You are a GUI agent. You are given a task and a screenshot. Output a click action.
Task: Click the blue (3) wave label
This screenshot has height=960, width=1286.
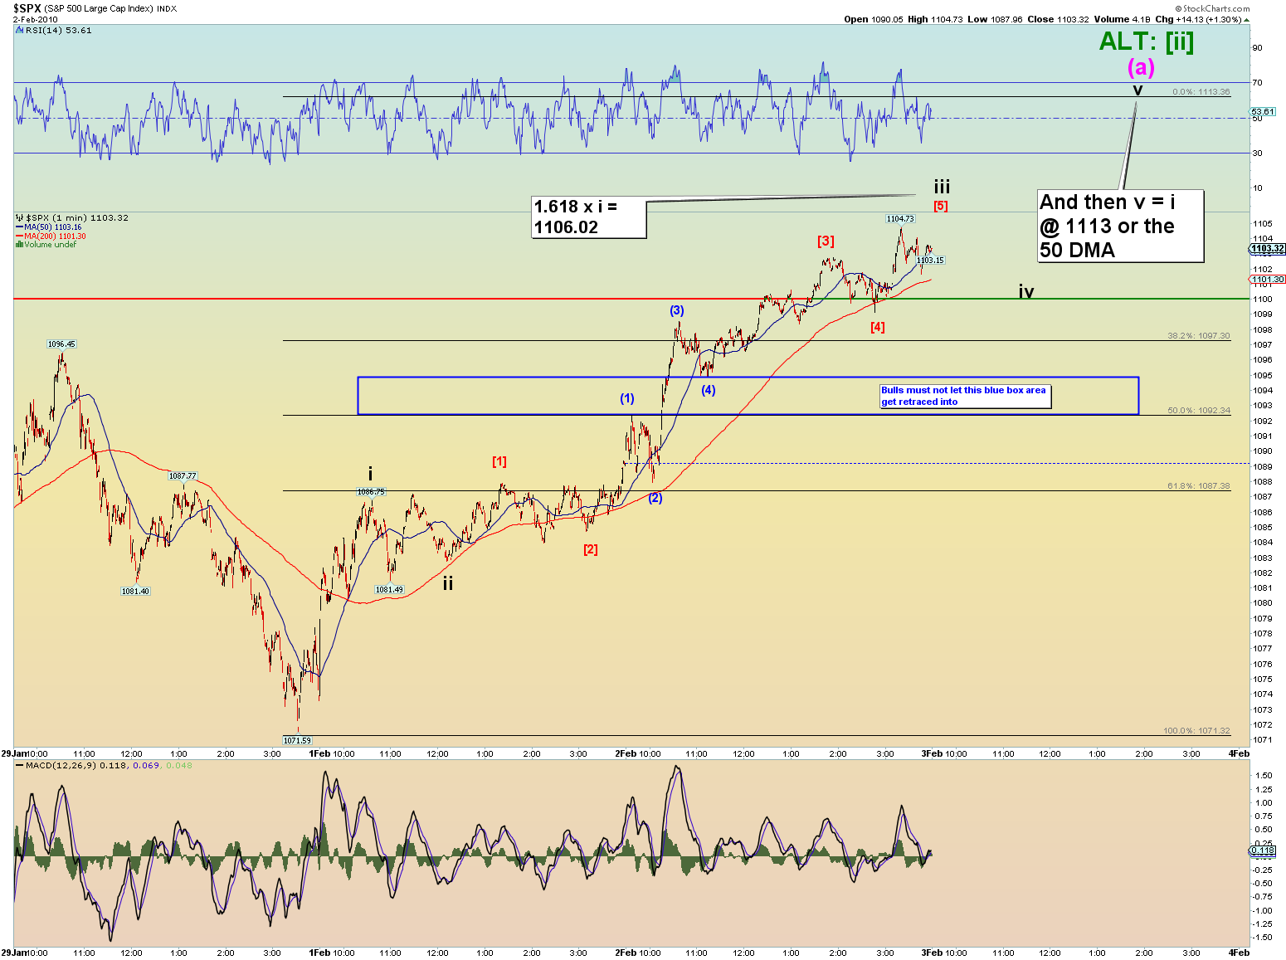[677, 310]
